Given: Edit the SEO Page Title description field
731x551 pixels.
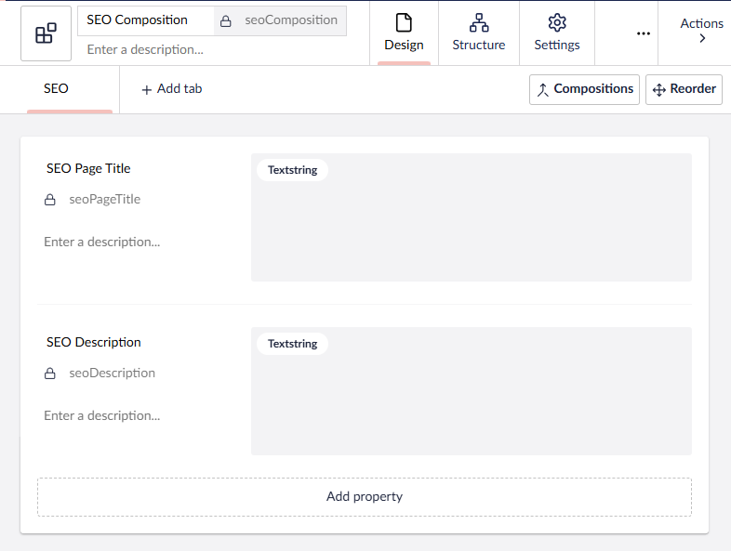Looking at the screenshot, I should [135, 243].
